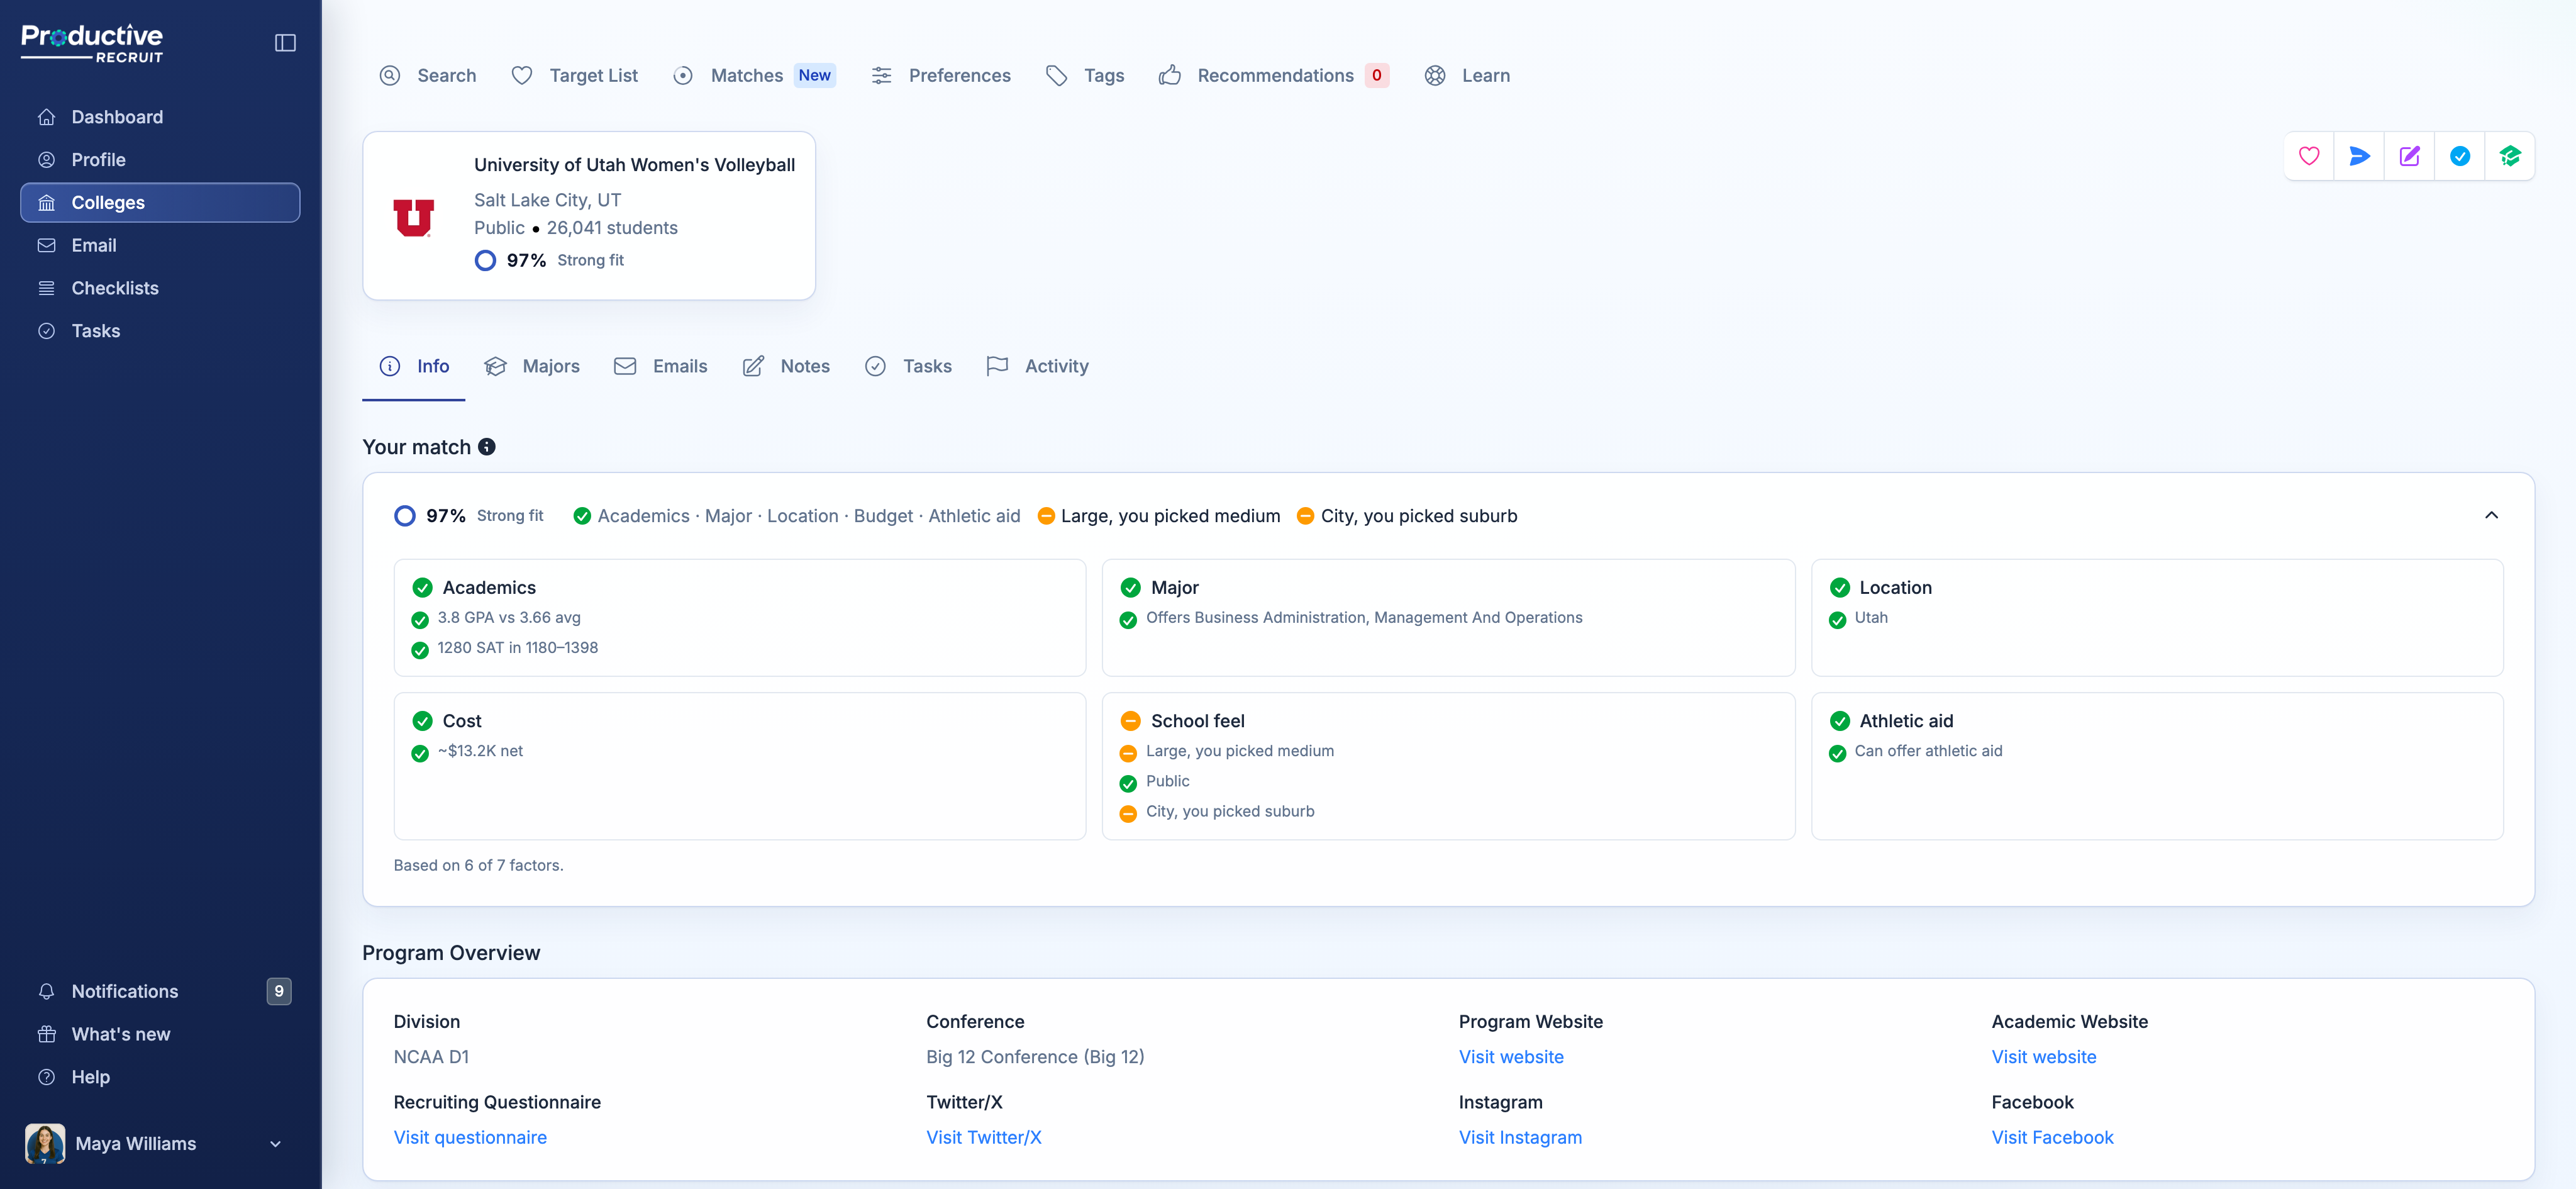Viewport: 2576px width, 1189px height.
Task: Click the heart icon beside Target List
Action: click(522, 75)
